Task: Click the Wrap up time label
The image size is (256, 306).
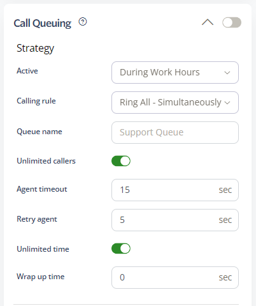Action: pyautogui.click(x=41, y=277)
